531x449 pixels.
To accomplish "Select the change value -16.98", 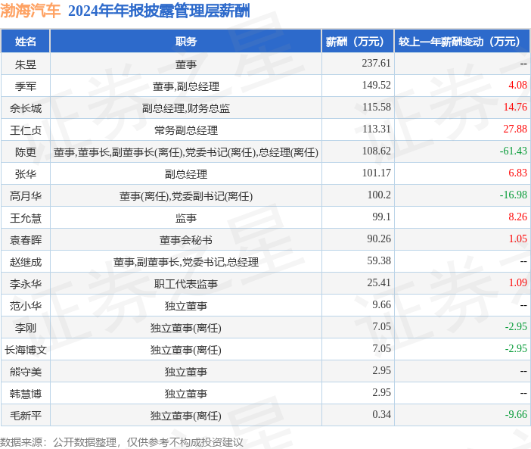I will (514, 195).
